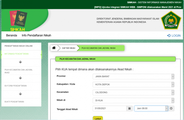184x120 pixels.
Task: Click the Provinsi label
Action: (x=61, y=76)
